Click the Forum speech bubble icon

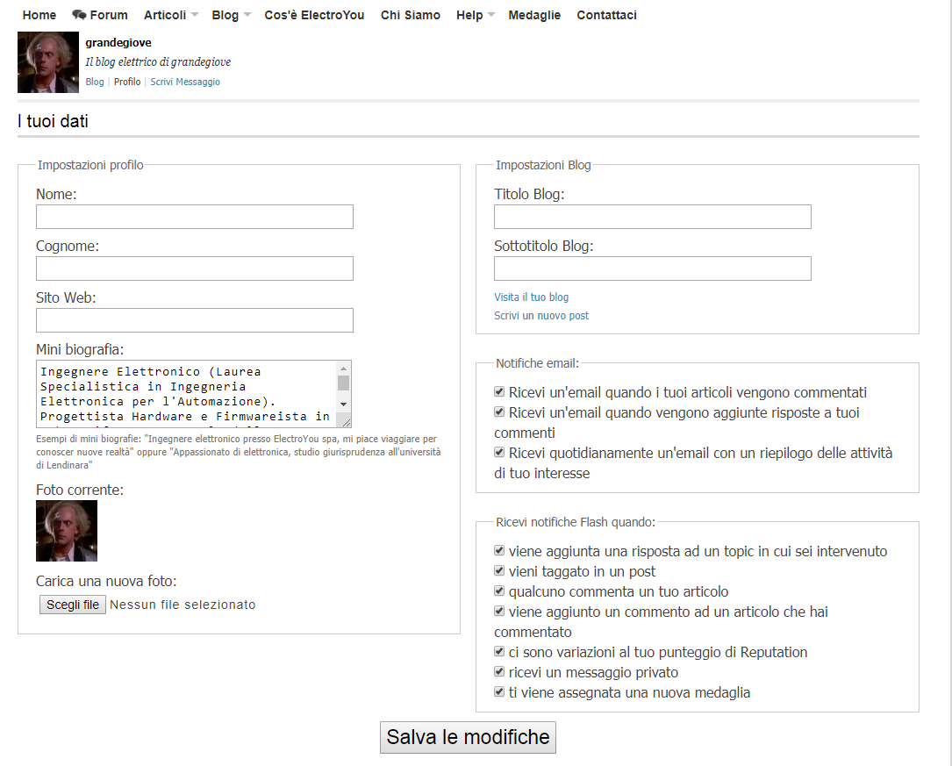tap(79, 15)
